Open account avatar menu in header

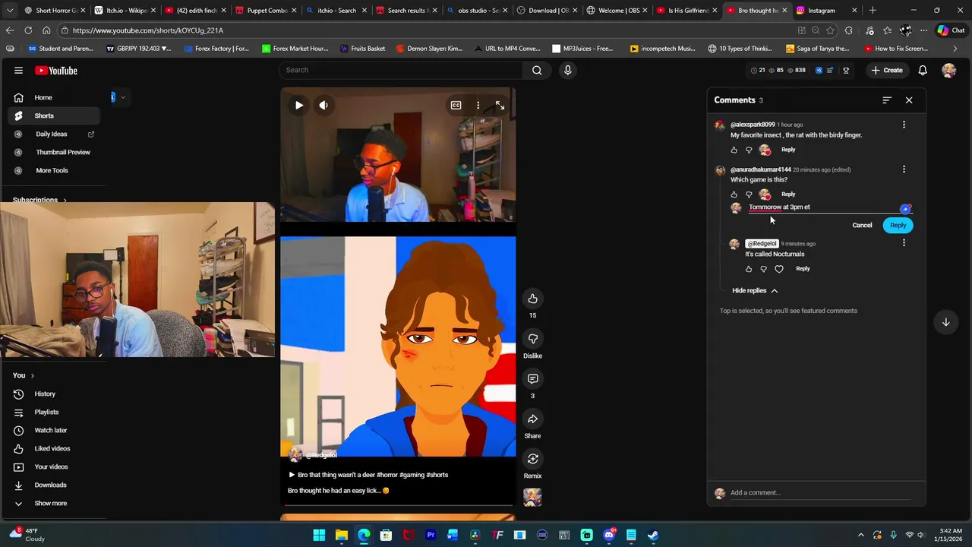pyautogui.click(x=948, y=71)
